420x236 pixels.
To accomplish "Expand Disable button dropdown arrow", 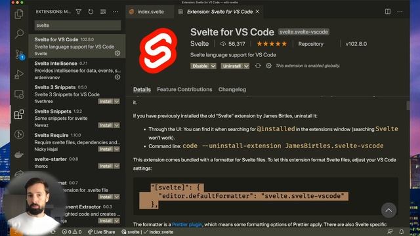I will click(213, 66).
